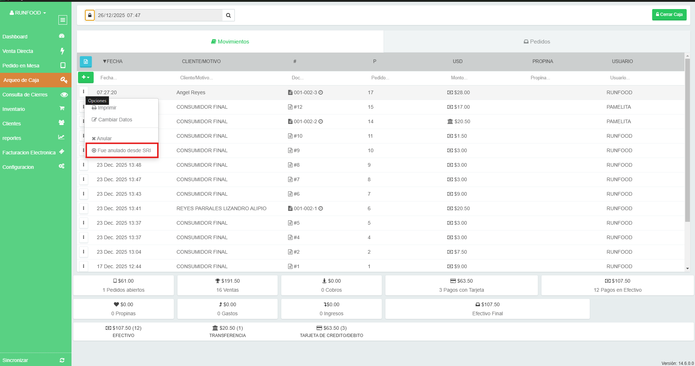Open options for 23 Dec 13:48 row
This screenshot has height=366, width=695.
(x=83, y=165)
